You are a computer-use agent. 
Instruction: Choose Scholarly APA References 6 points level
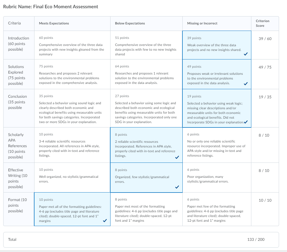217,145
